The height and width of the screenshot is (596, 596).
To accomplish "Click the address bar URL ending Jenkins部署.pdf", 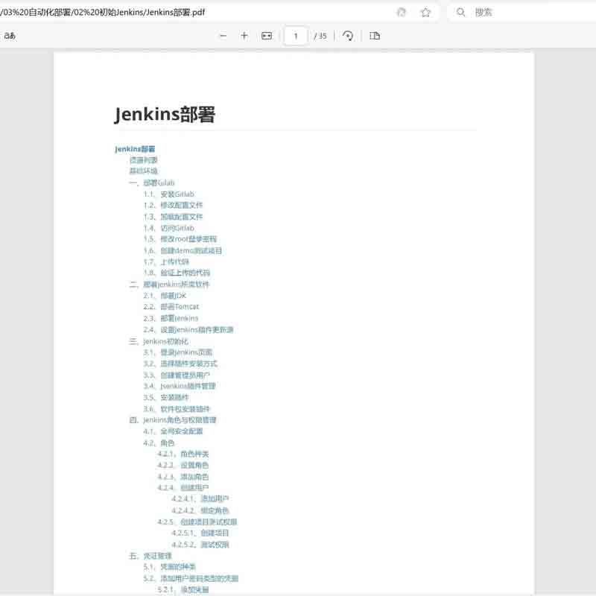I will (x=103, y=12).
